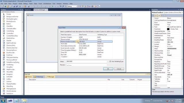Select the <Custom> mask row

(86, 57)
